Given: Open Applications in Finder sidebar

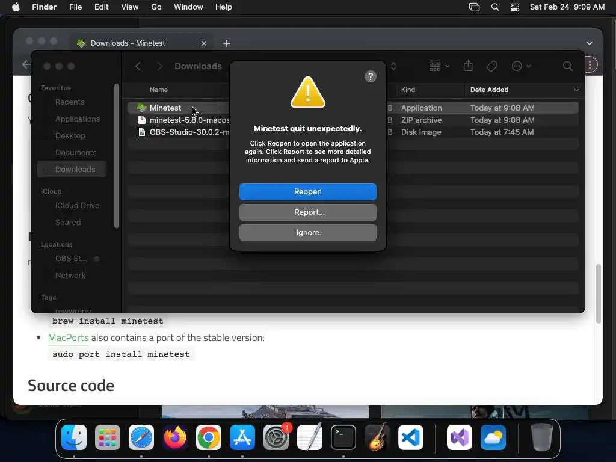Looking at the screenshot, I should pyautogui.click(x=78, y=119).
